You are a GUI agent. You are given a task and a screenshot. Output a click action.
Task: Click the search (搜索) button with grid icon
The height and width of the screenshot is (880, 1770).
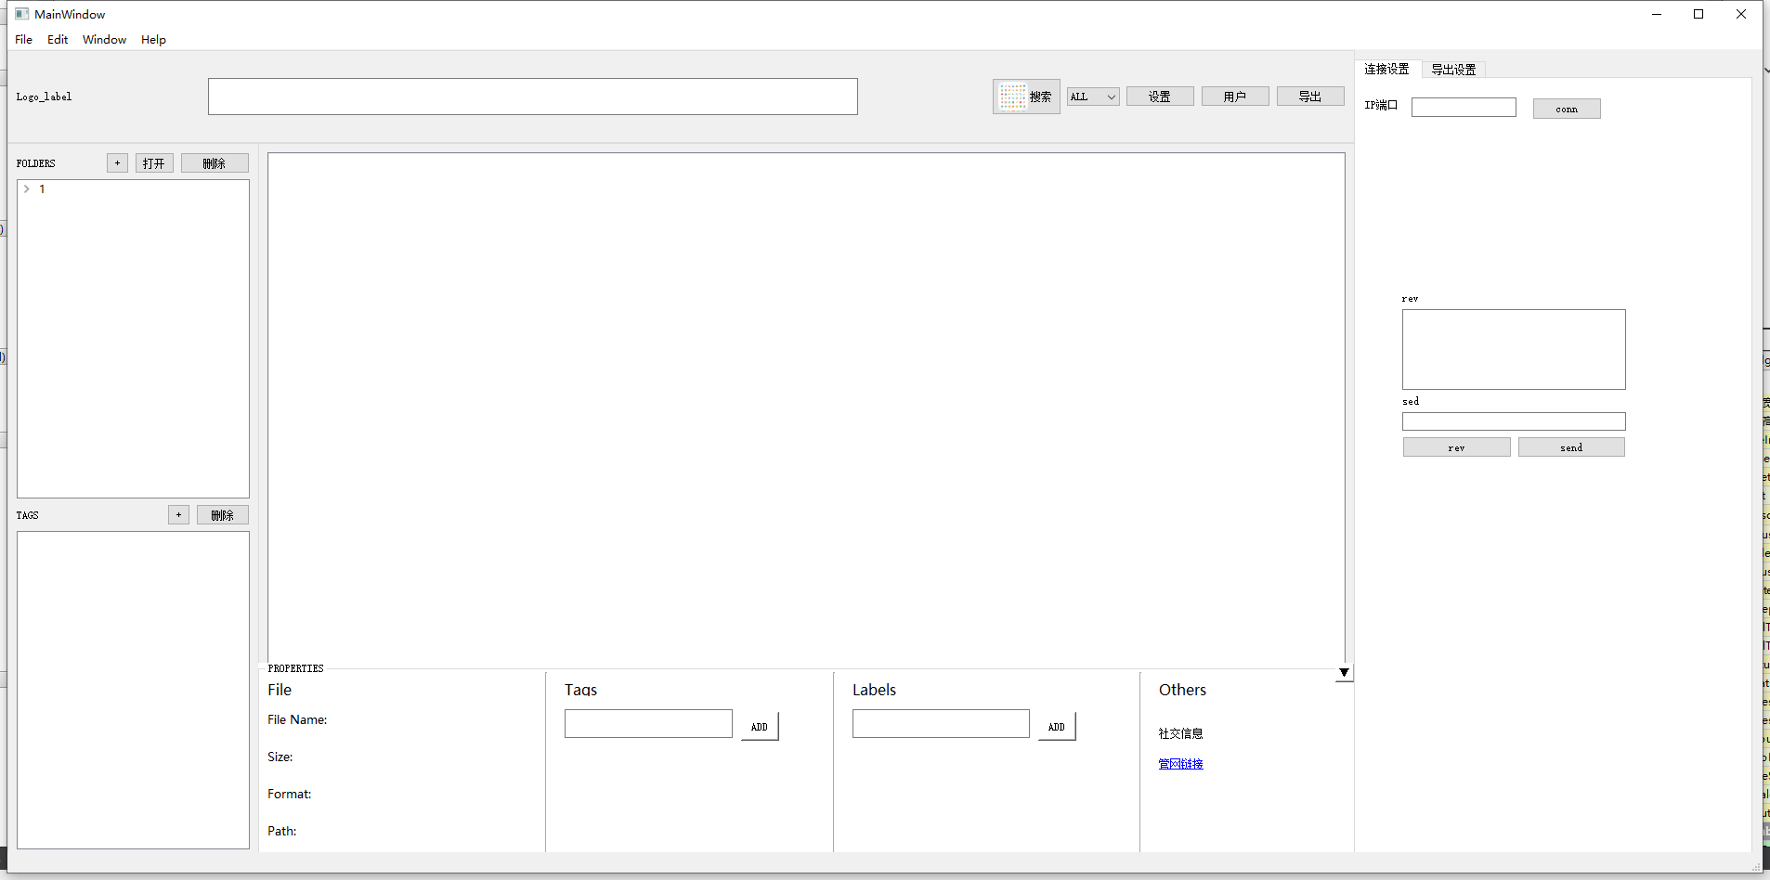point(1026,97)
